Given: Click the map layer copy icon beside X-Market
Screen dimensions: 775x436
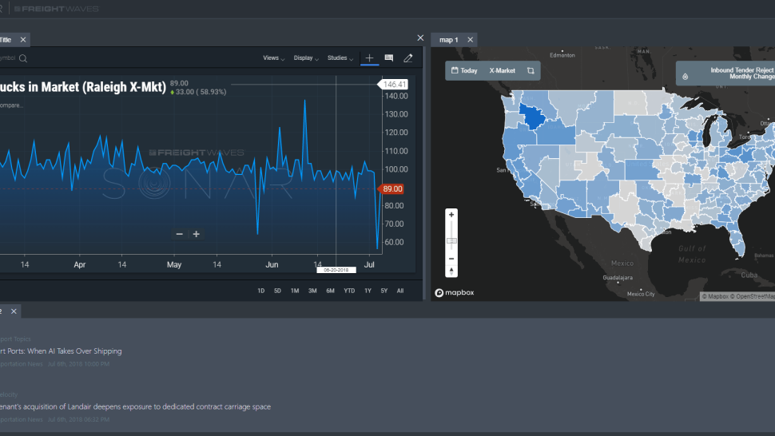Looking at the screenshot, I should [531, 70].
